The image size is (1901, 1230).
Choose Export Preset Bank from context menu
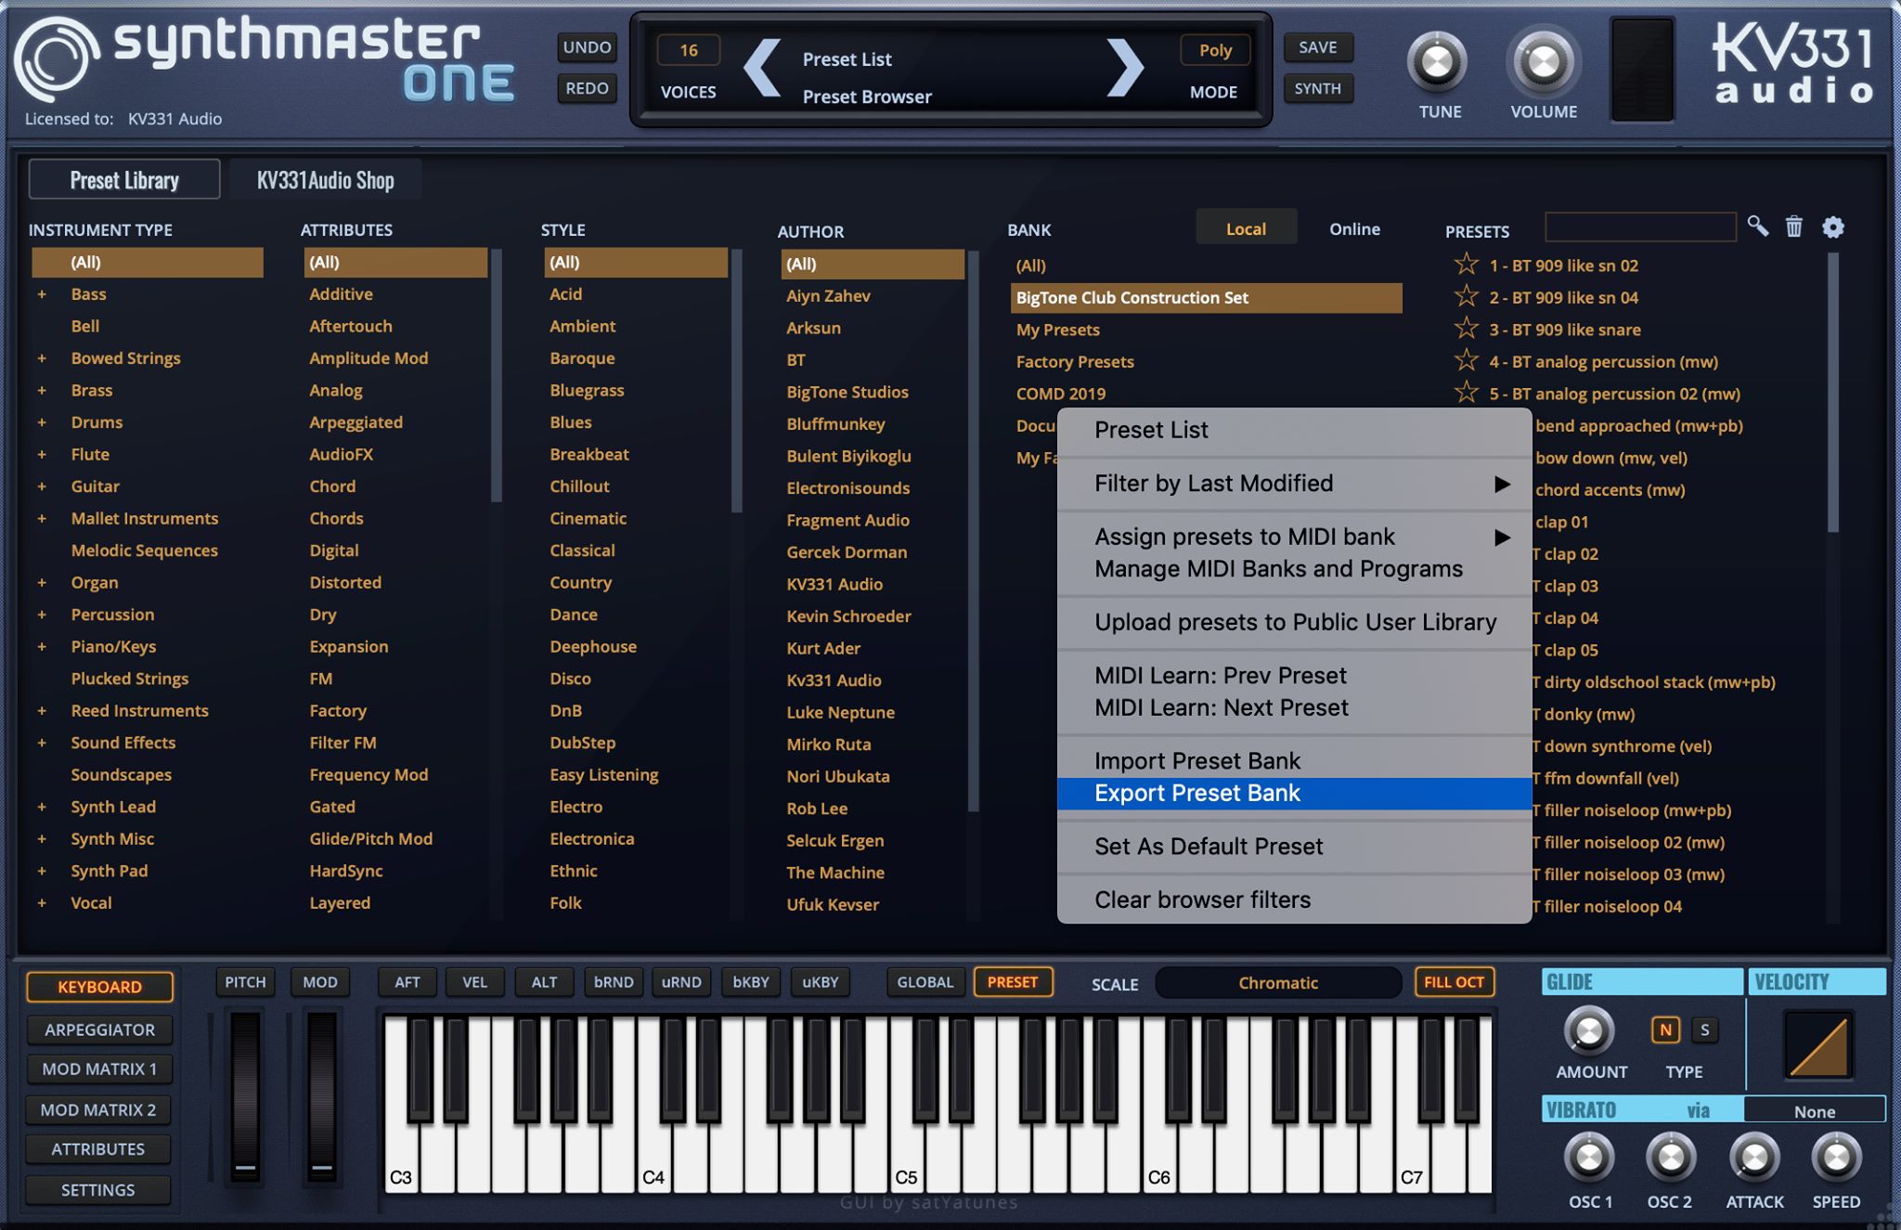coord(1197,794)
